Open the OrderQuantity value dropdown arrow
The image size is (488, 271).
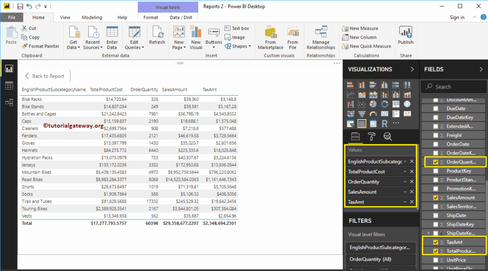coord(405,182)
